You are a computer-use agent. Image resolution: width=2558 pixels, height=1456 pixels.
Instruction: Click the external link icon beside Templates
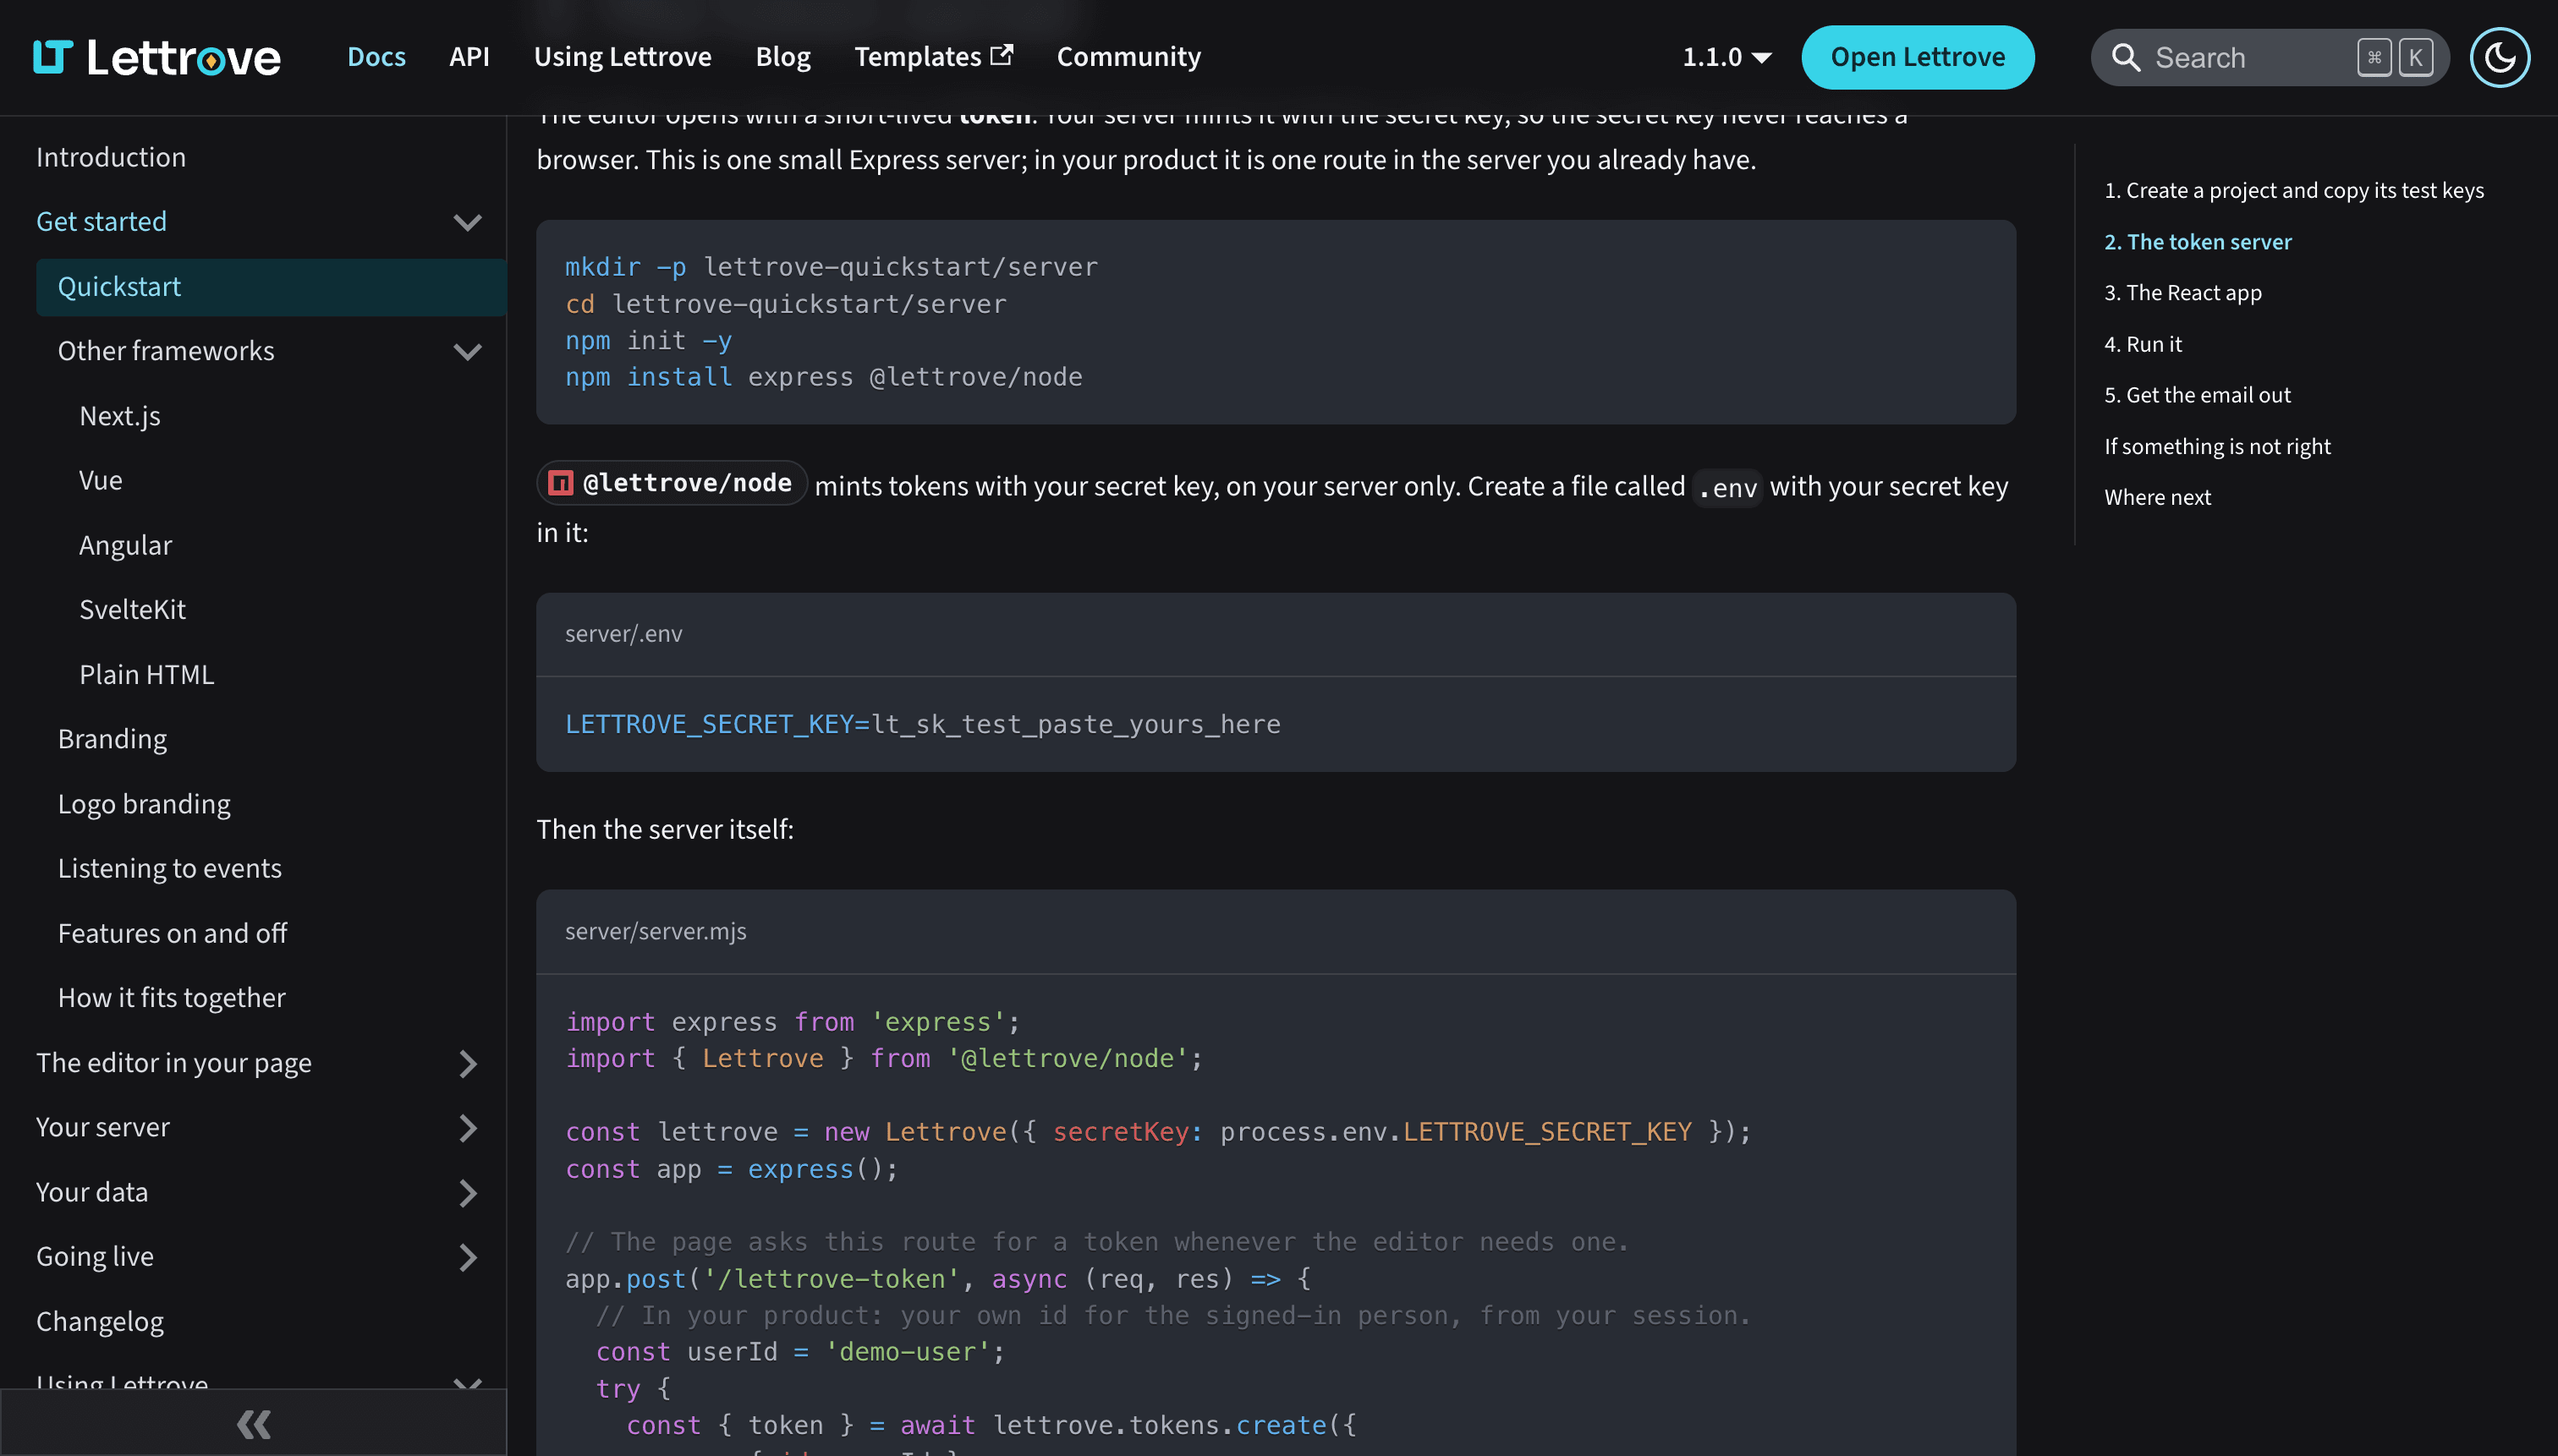tap(1002, 55)
